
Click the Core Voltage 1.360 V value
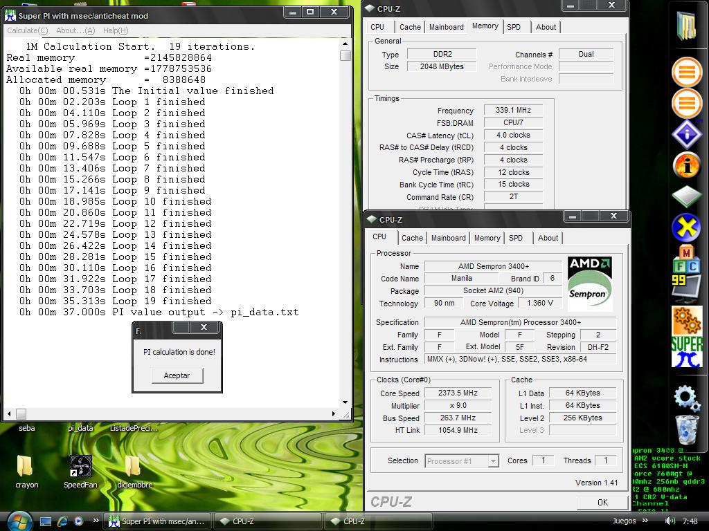tap(540, 303)
